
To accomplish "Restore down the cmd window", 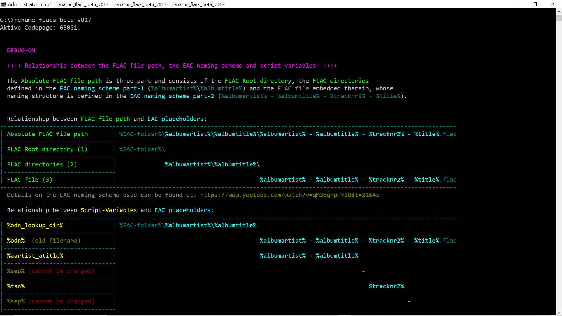I will tap(535, 4).
